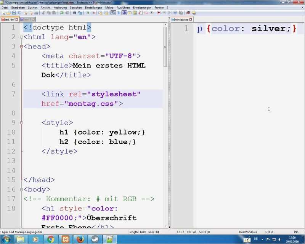Show hidden tray icons arrow
The width and height of the screenshot is (305, 244).
click(262, 239)
